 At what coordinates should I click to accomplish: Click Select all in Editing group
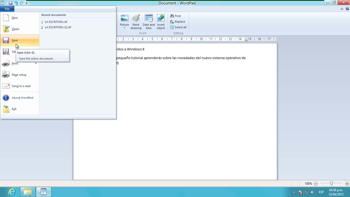pyautogui.click(x=180, y=27)
